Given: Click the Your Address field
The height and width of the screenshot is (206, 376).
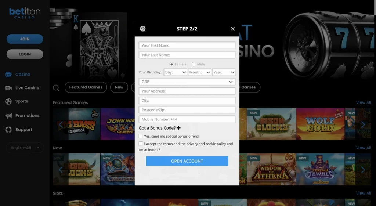Looking at the screenshot, I should tap(187, 91).
